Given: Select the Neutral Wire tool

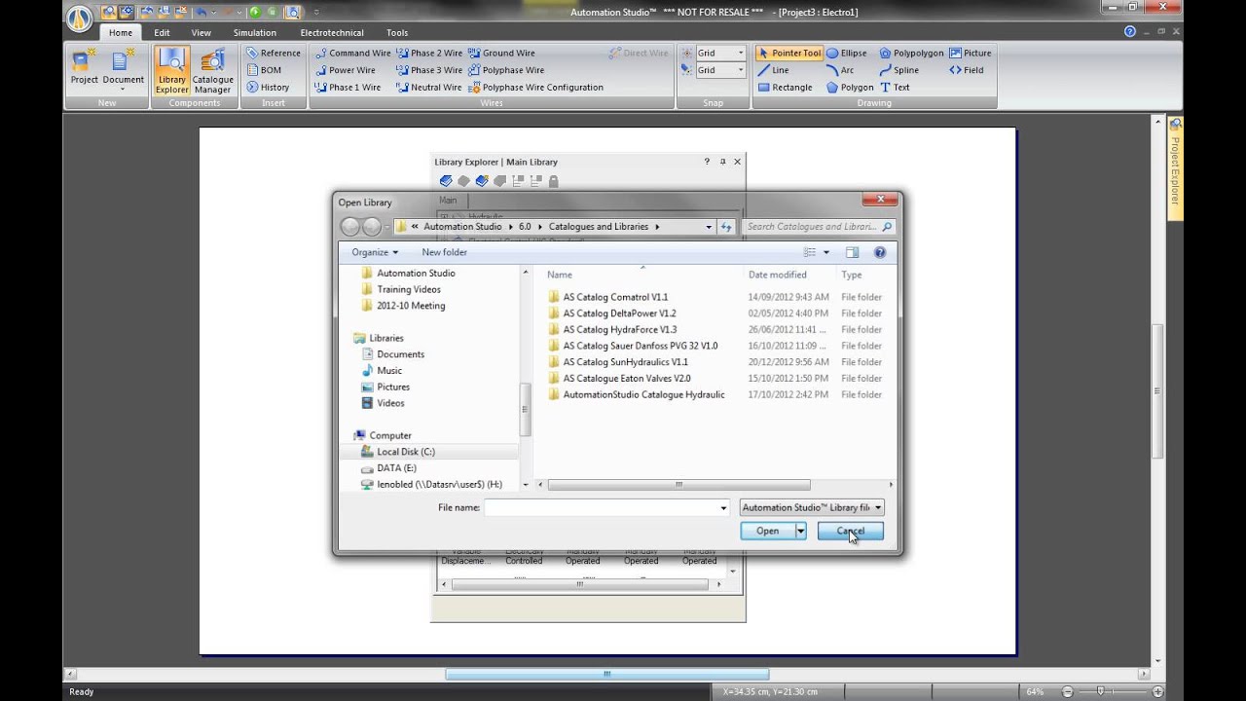Looking at the screenshot, I should click(429, 87).
